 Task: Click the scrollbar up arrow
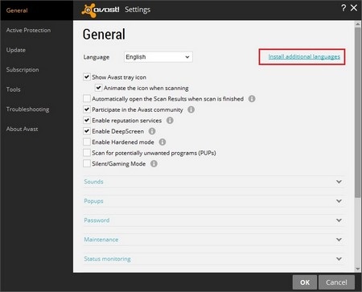[x=357, y=24]
